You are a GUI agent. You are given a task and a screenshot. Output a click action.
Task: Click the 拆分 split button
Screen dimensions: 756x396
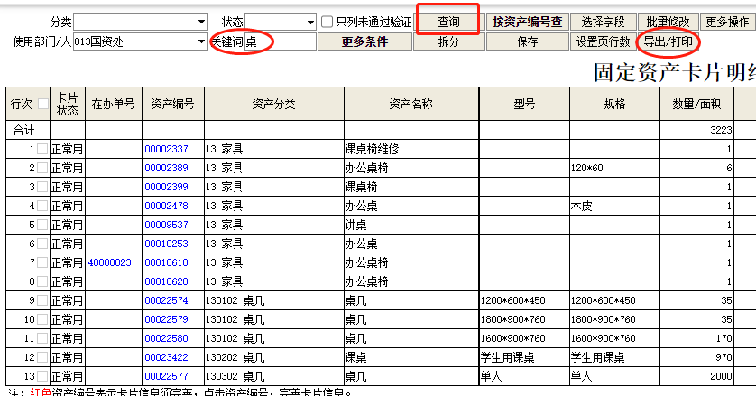(x=448, y=41)
